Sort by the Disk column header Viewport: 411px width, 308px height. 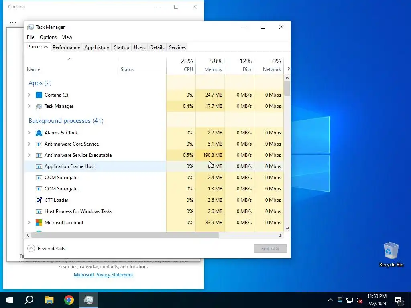coord(240,65)
